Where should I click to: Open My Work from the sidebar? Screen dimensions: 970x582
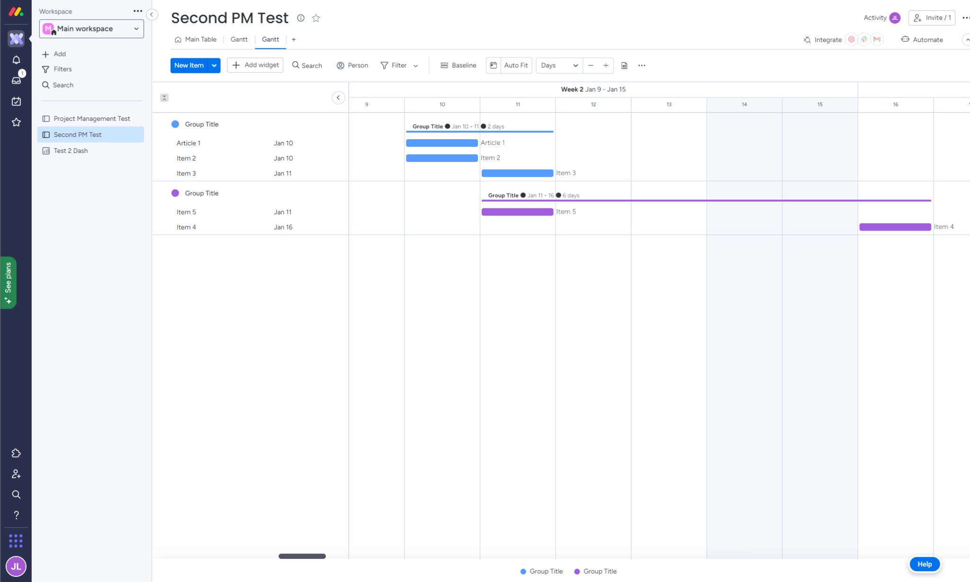tap(16, 101)
